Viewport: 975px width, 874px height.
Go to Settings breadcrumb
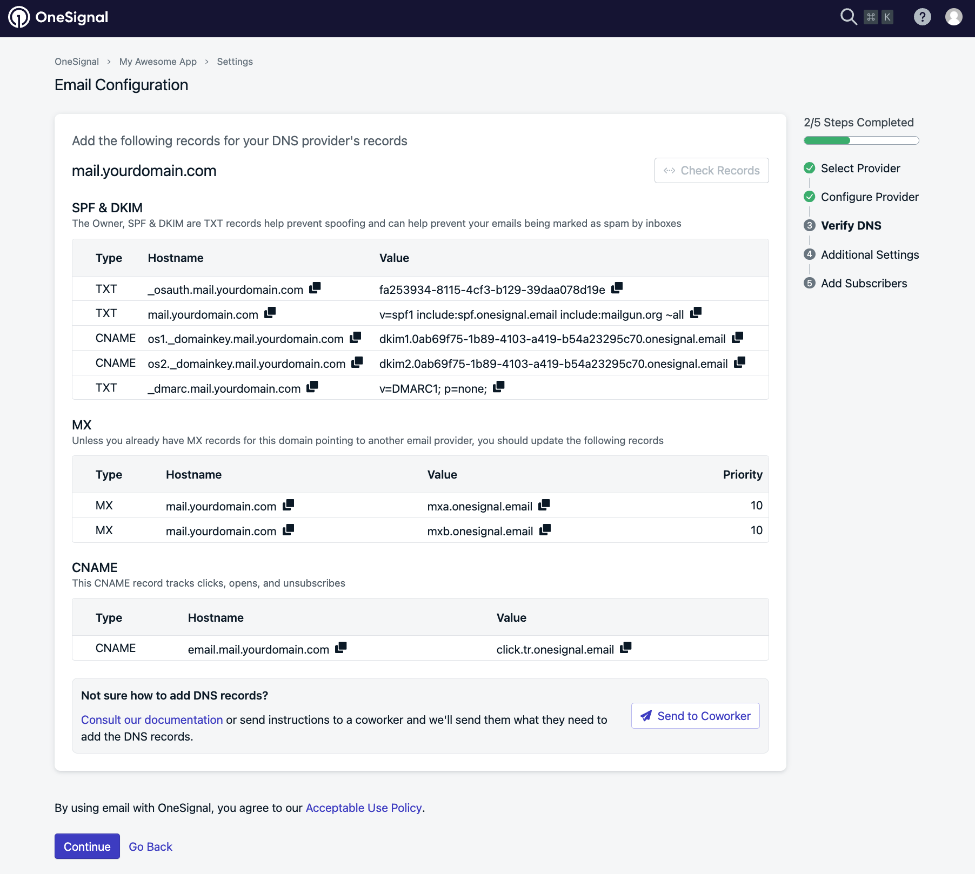coord(235,62)
